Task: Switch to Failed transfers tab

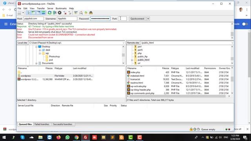Action: tap(42, 124)
